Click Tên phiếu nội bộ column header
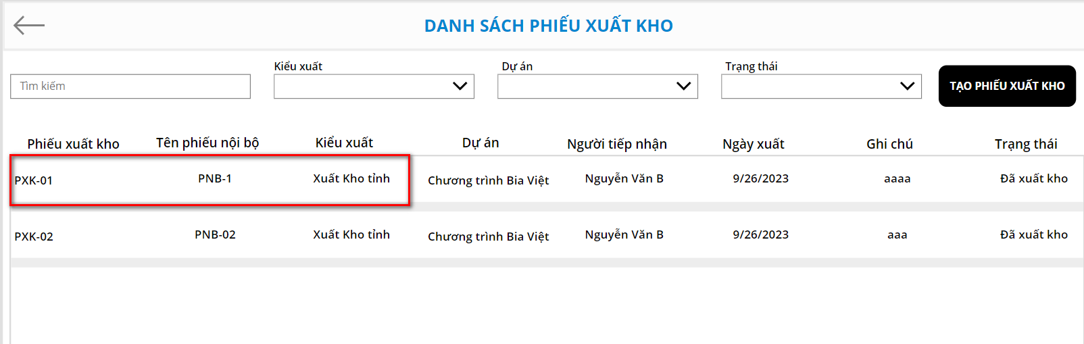Screen dimensions: 1084x344 pos(207,143)
